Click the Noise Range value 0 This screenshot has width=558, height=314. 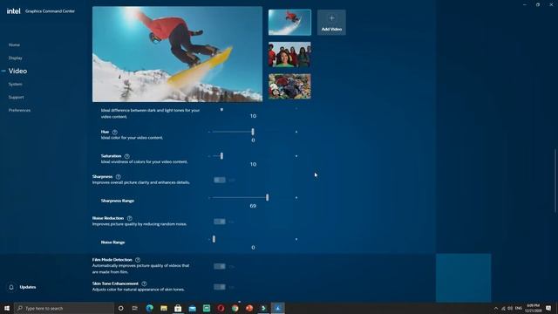pyautogui.click(x=253, y=248)
